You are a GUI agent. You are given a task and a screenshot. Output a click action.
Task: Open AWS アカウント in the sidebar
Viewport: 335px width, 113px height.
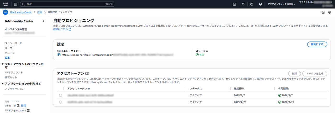coord(14,73)
